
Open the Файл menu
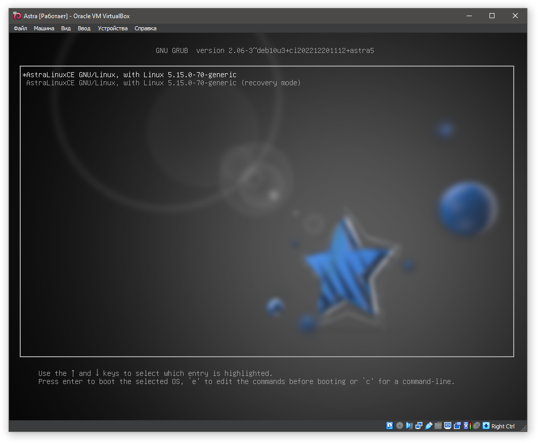20,28
